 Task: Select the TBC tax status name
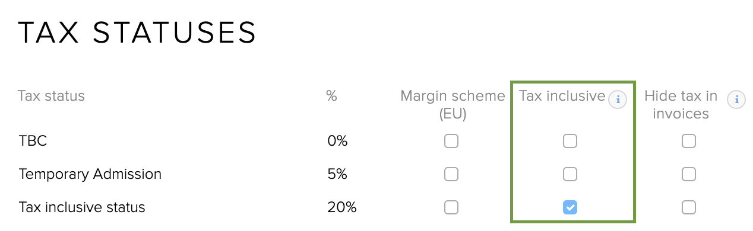click(33, 141)
